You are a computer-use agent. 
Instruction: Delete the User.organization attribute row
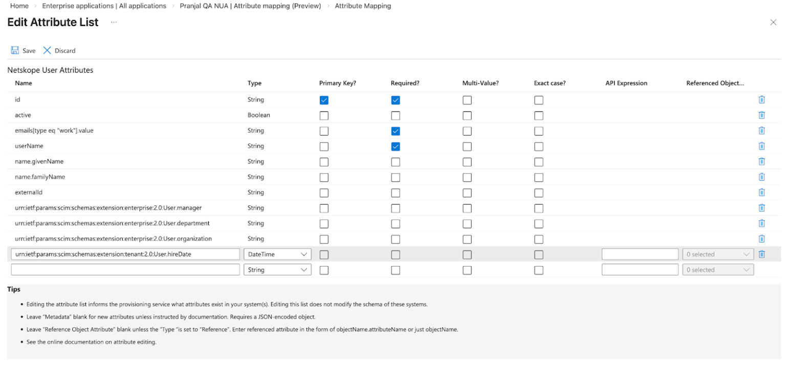(x=761, y=238)
